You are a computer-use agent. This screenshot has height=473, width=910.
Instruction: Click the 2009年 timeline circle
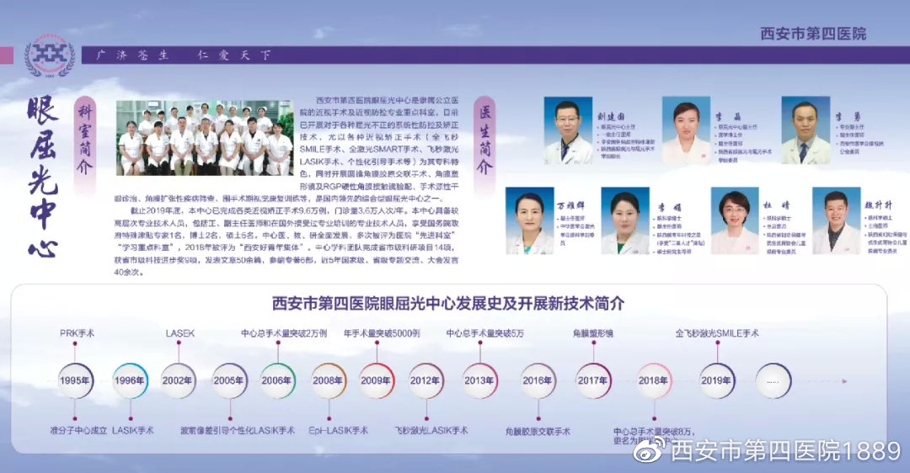point(376,380)
